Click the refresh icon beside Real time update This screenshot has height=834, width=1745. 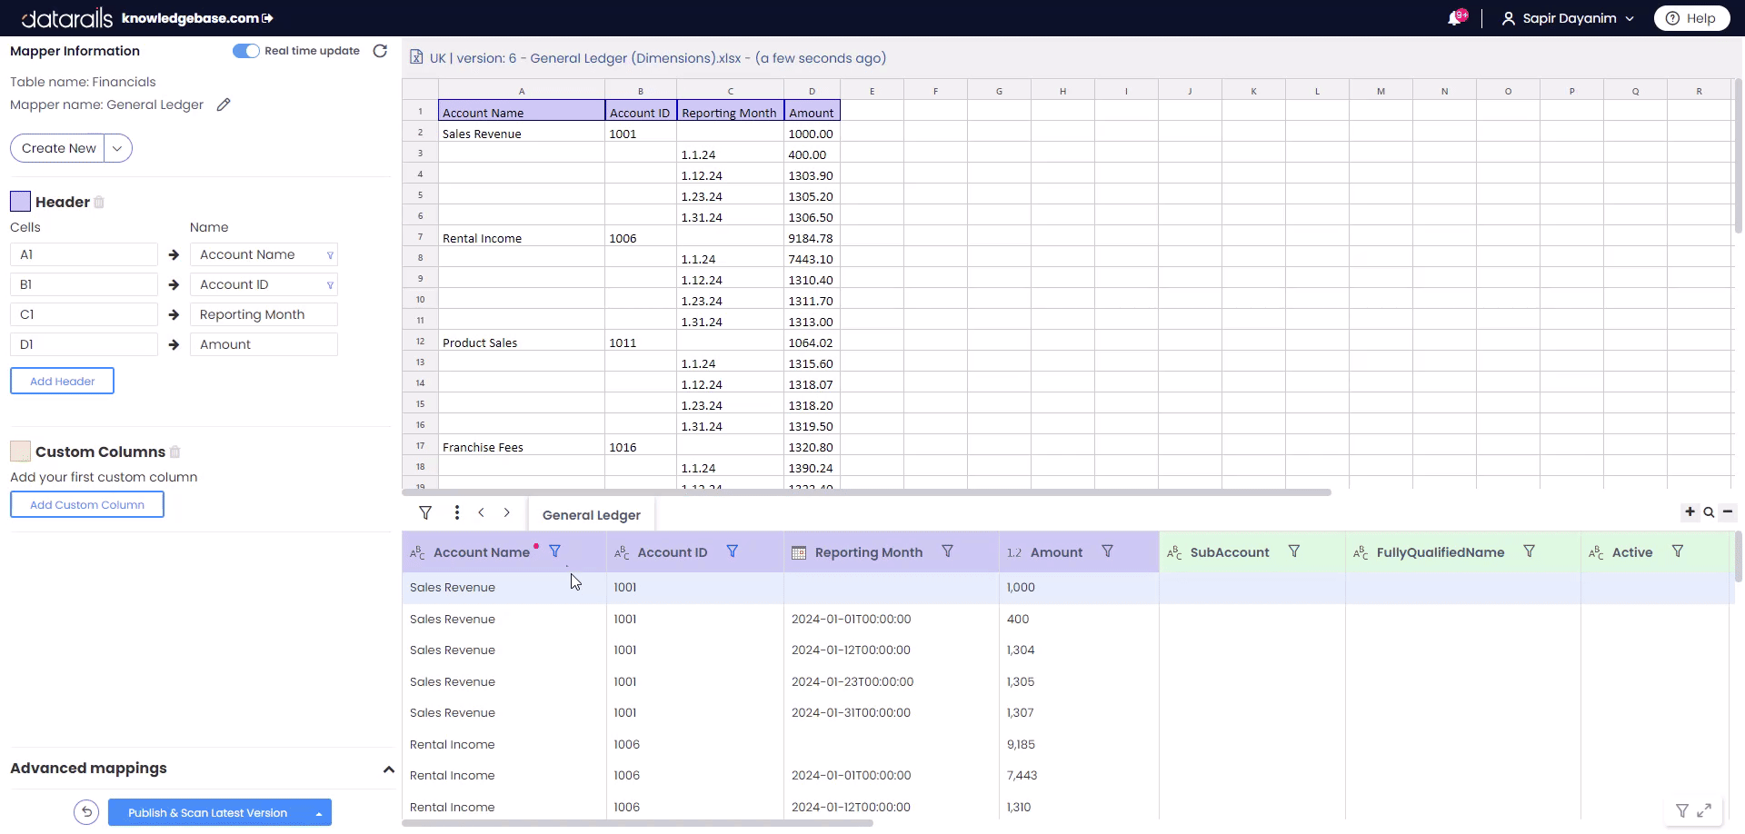(x=380, y=51)
